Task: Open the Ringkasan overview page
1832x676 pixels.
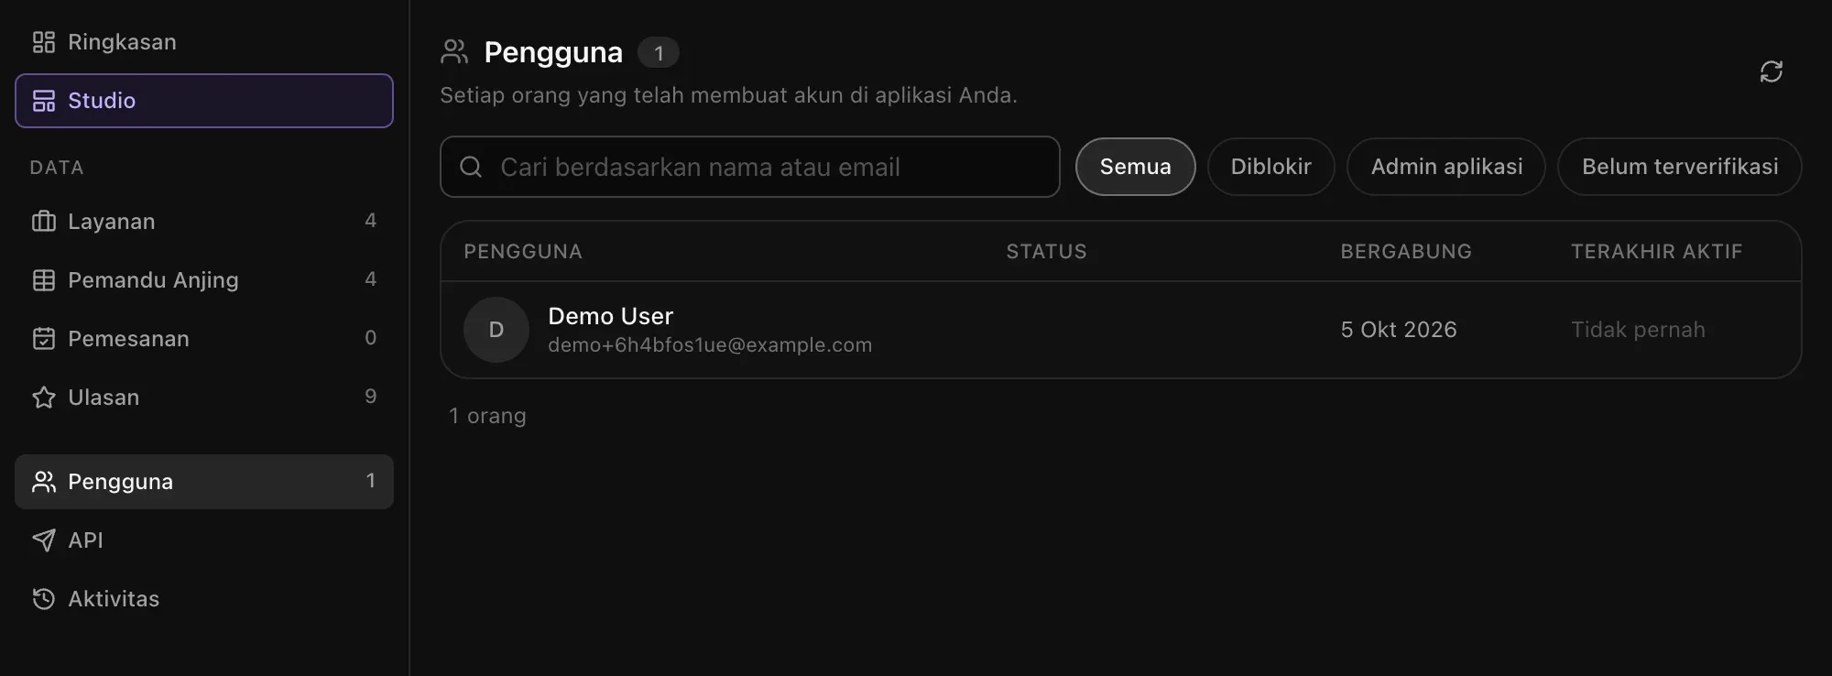Action: point(204,42)
